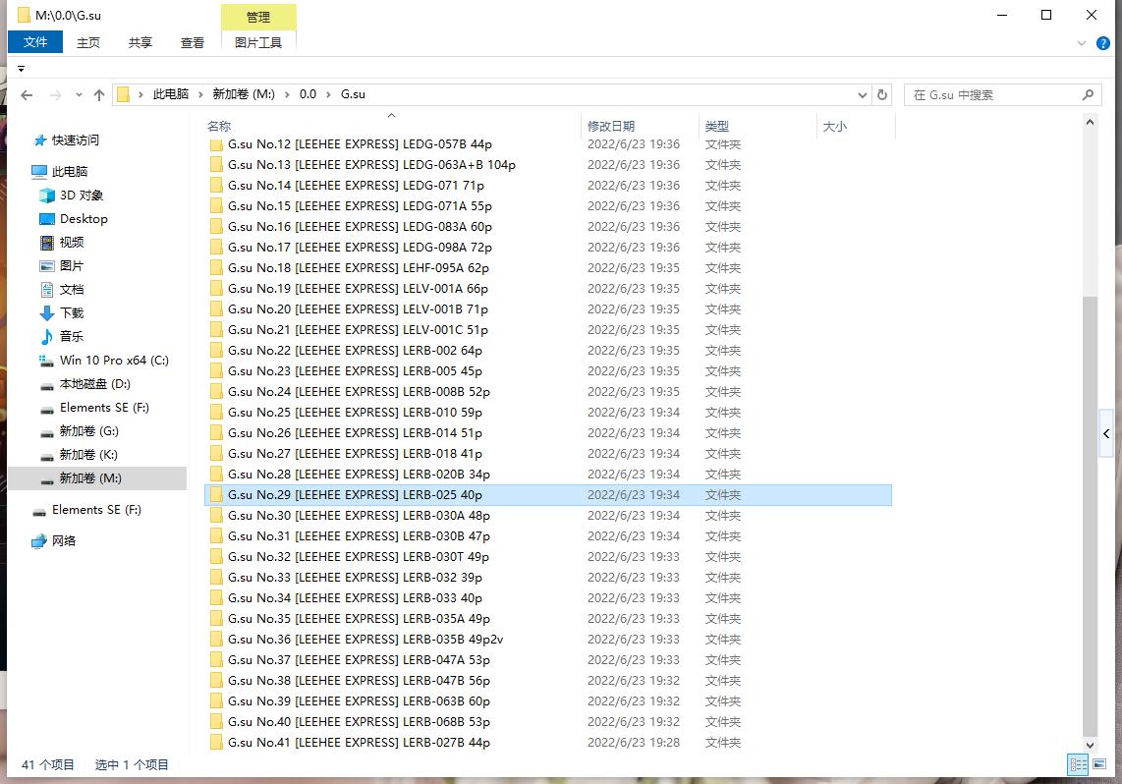Switch to details view icon in status bar
Image resolution: width=1122 pixels, height=784 pixels.
(x=1079, y=764)
